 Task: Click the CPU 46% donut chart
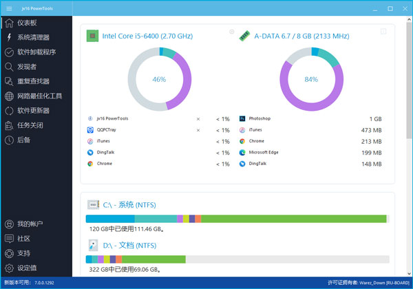click(x=160, y=79)
